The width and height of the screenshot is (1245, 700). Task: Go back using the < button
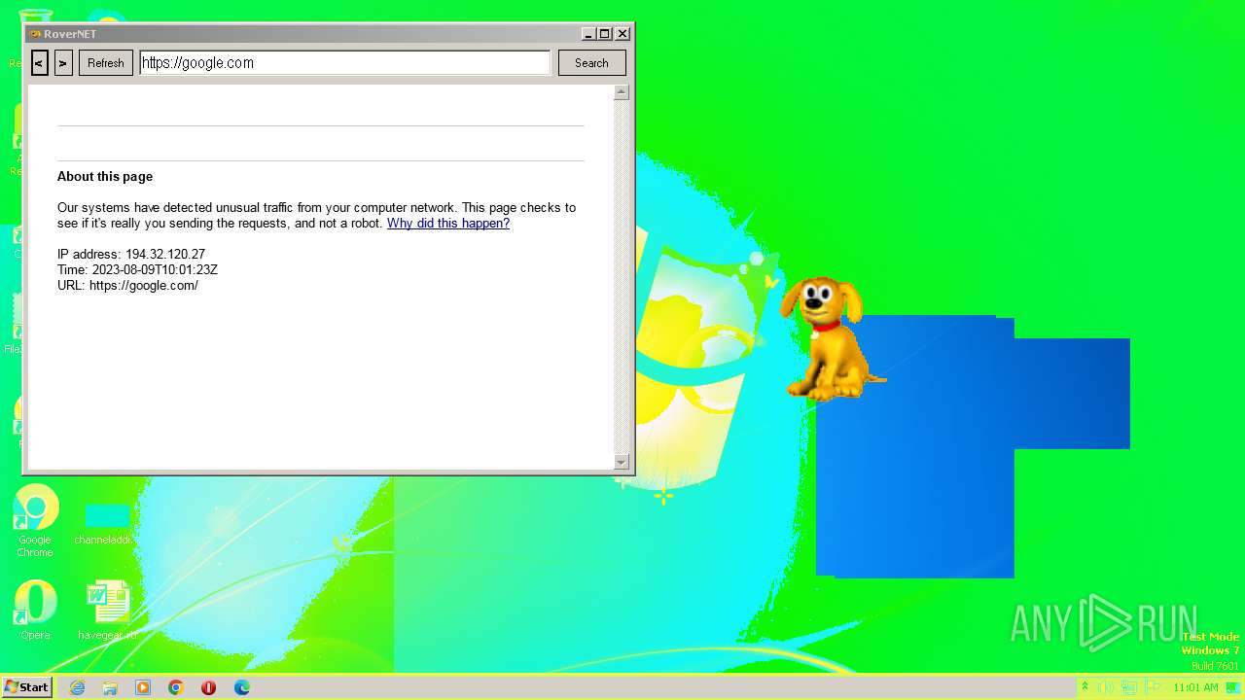pos(39,63)
